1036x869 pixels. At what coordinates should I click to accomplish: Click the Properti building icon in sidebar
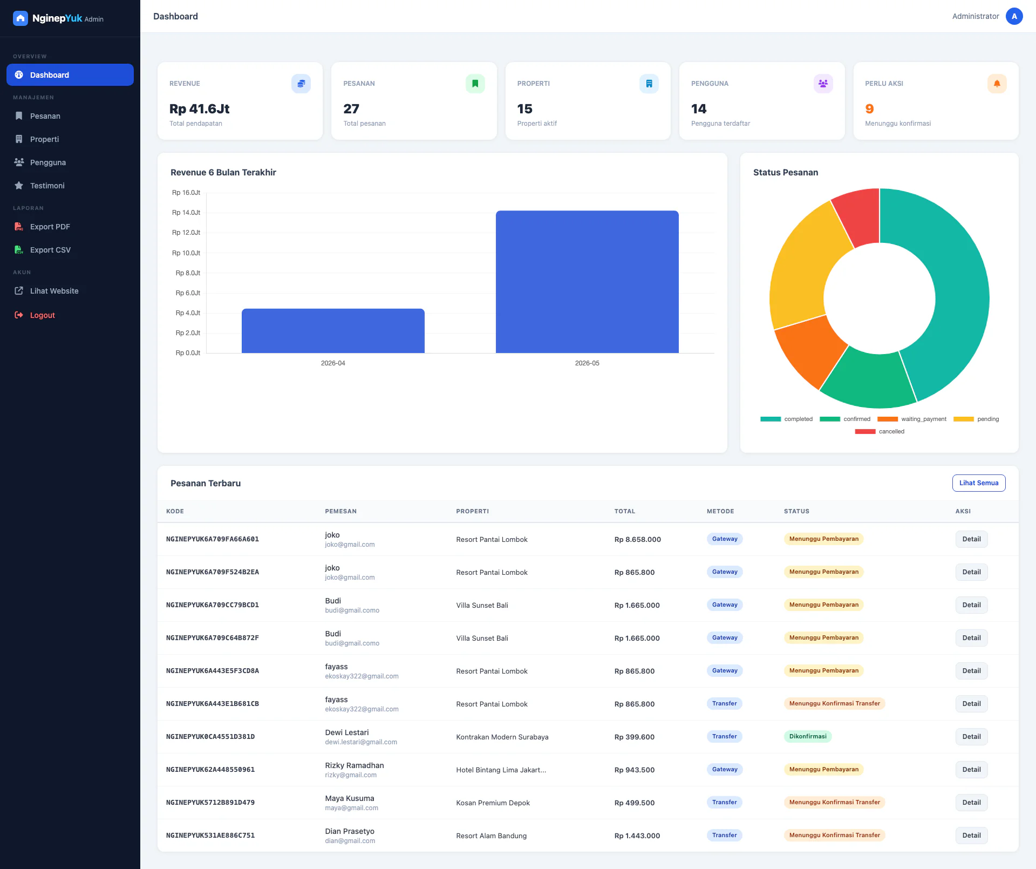click(x=19, y=139)
